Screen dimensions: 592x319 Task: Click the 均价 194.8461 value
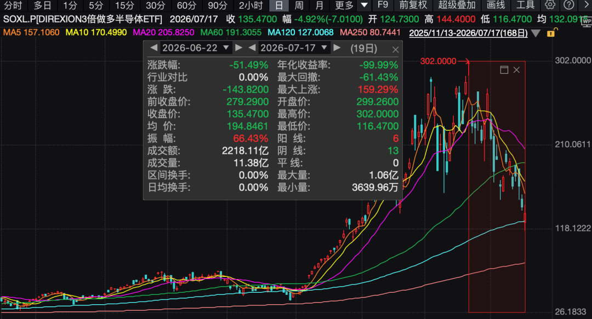248,126
